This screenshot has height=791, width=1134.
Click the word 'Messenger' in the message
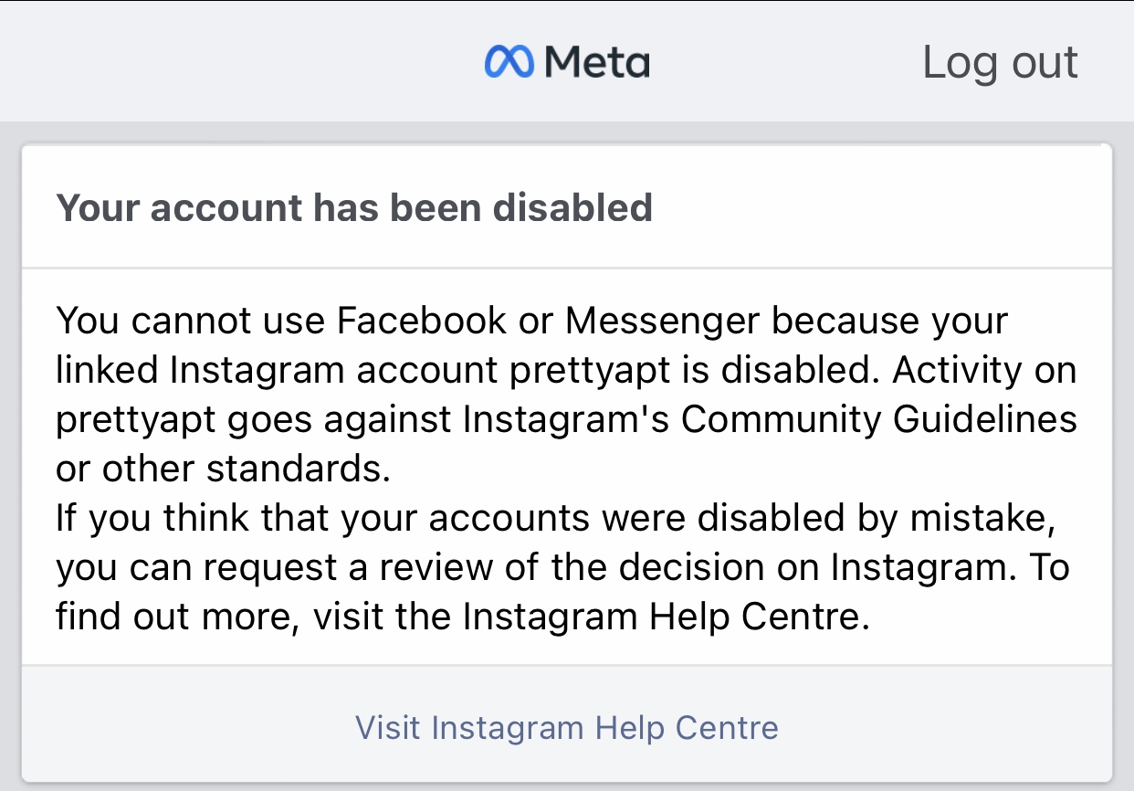point(662,321)
